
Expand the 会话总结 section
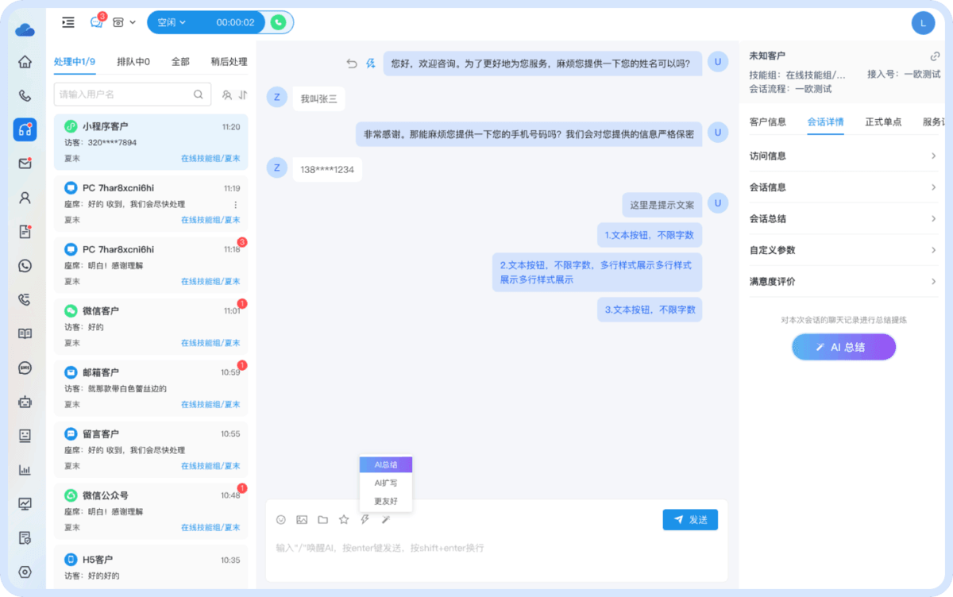click(844, 218)
